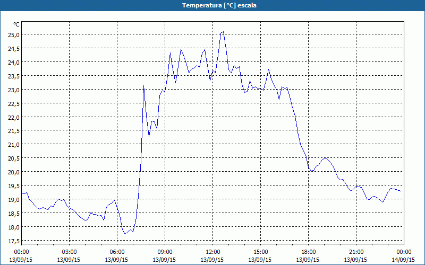Select the 21:00 x-axis label
425x265 pixels.
coord(356,252)
